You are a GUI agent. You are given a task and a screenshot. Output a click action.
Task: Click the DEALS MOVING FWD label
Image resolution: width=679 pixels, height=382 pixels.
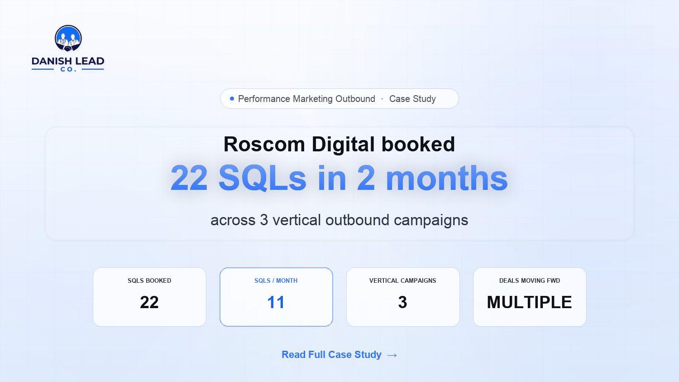(x=530, y=281)
